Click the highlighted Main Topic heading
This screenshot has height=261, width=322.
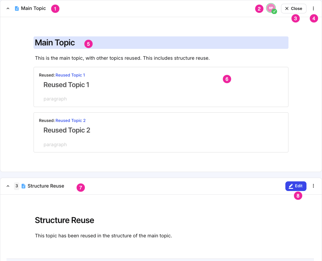(x=55, y=43)
